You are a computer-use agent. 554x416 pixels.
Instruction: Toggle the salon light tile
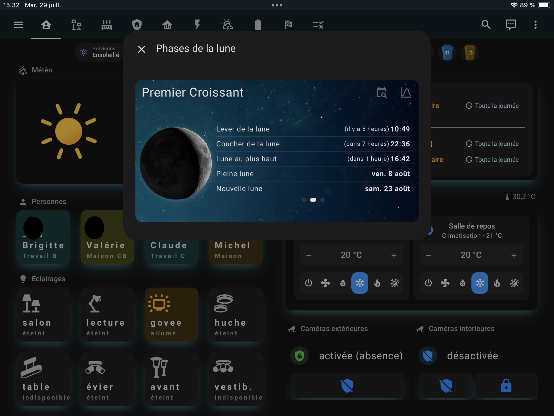click(43, 315)
